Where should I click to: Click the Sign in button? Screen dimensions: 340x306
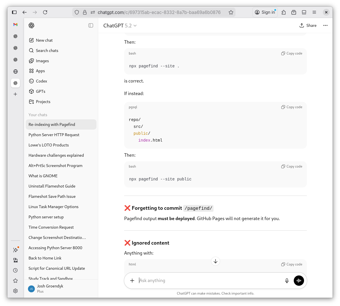tap(265, 12)
